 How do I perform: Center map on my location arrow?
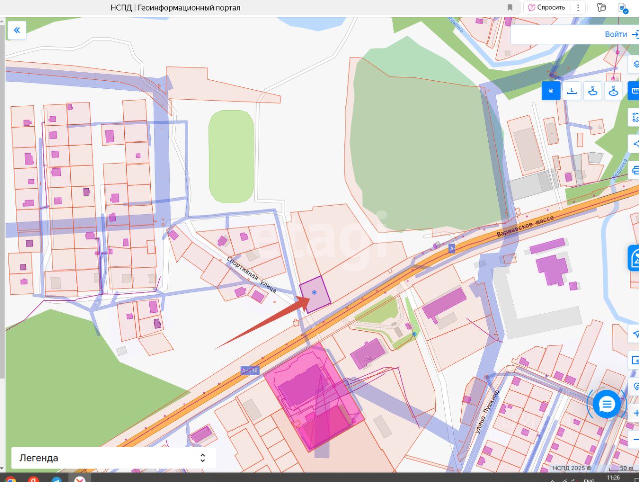point(635,333)
